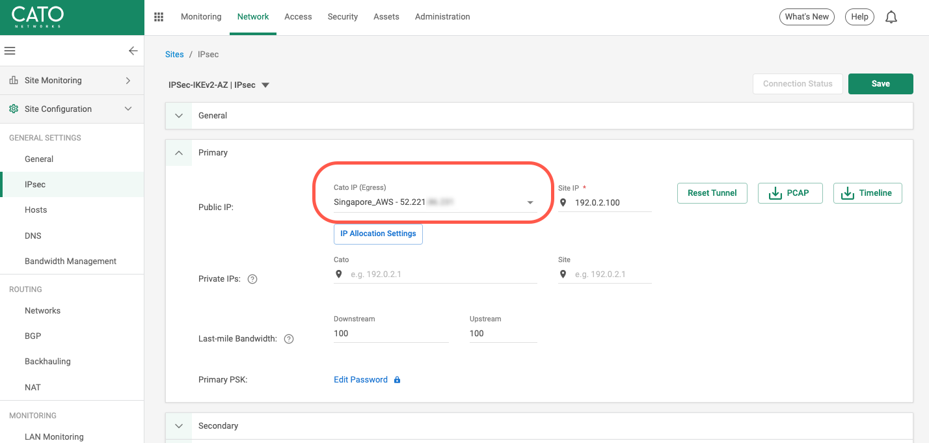Open the Cato IP (Egress) dropdown
The width and height of the screenshot is (929, 443).
(530, 202)
